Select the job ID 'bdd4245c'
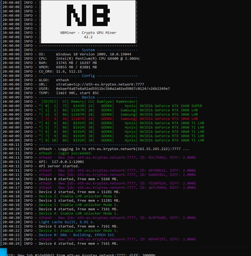The height and width of the screenshot is (256, 251). click(157, 175)
